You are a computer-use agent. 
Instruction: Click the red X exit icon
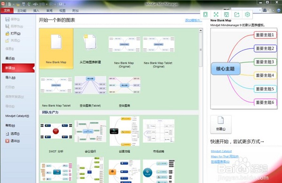[x=7, y=141]
